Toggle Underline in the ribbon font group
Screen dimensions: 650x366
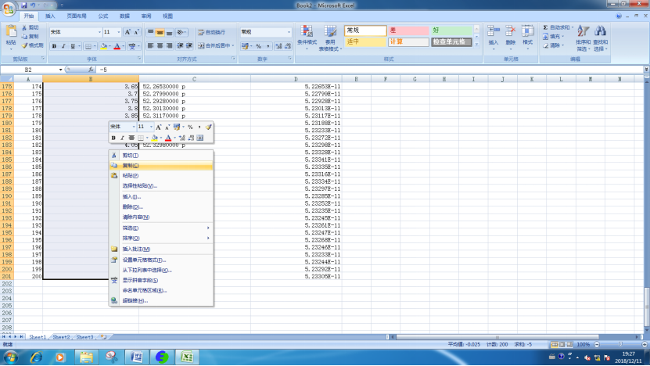73,46
